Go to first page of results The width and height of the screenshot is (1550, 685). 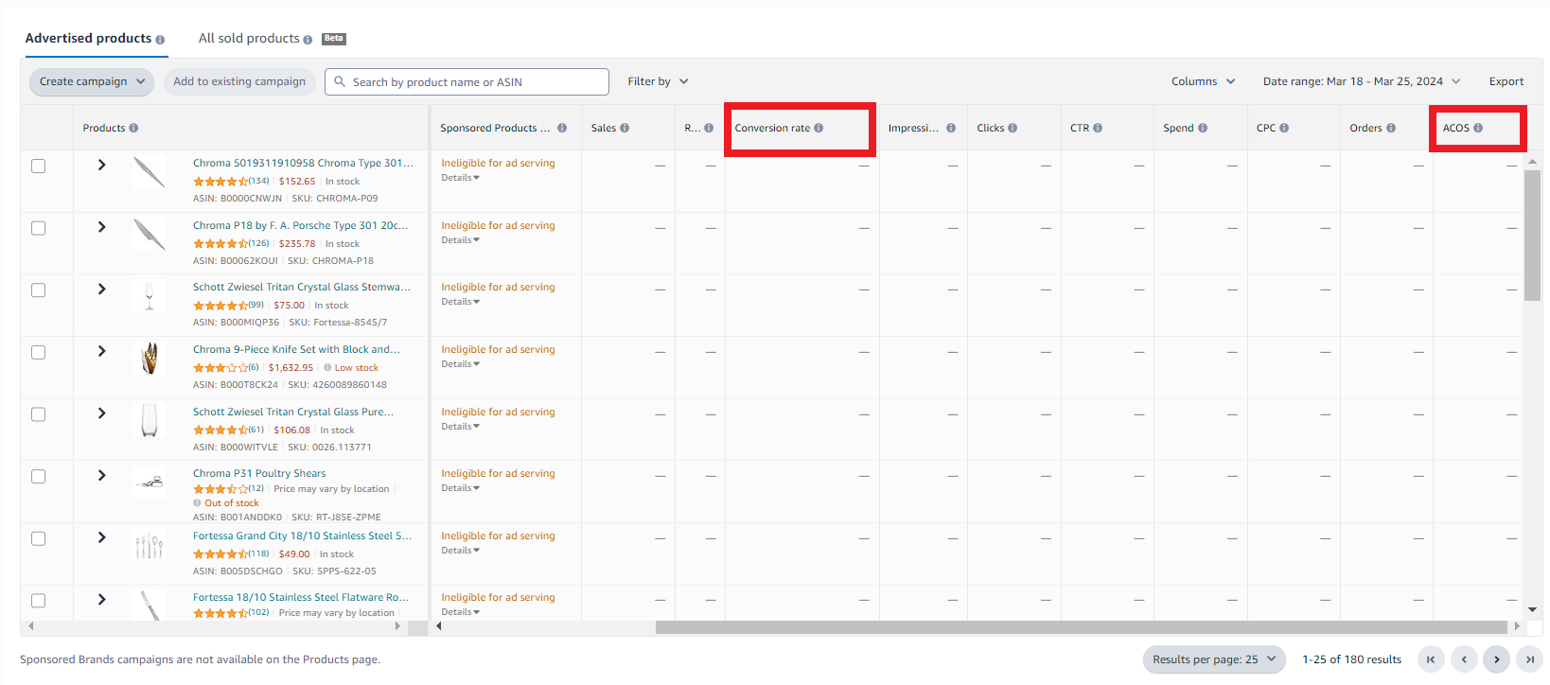pyautogui.click(x=1431, y=659)
